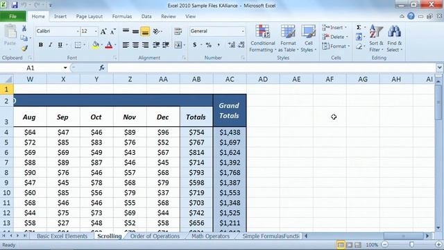Switch to the Formulas tab

tap(122, 17)
